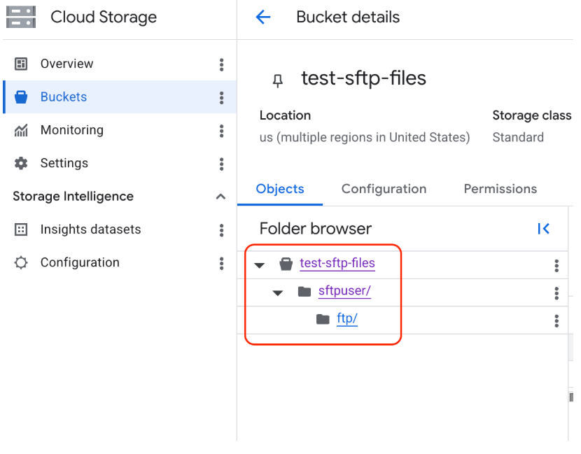
Task: Click the 'Standard' storage class value
Action: point(518,137)
